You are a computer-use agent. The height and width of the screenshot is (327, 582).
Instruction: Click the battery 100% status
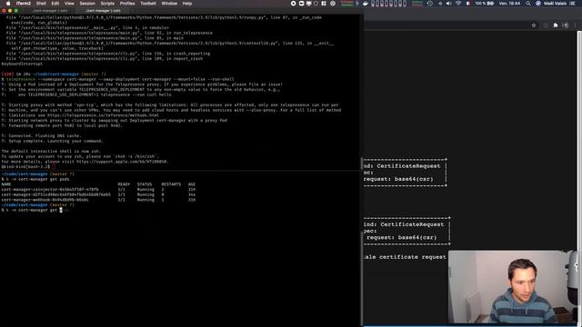(x=485, y=4)
